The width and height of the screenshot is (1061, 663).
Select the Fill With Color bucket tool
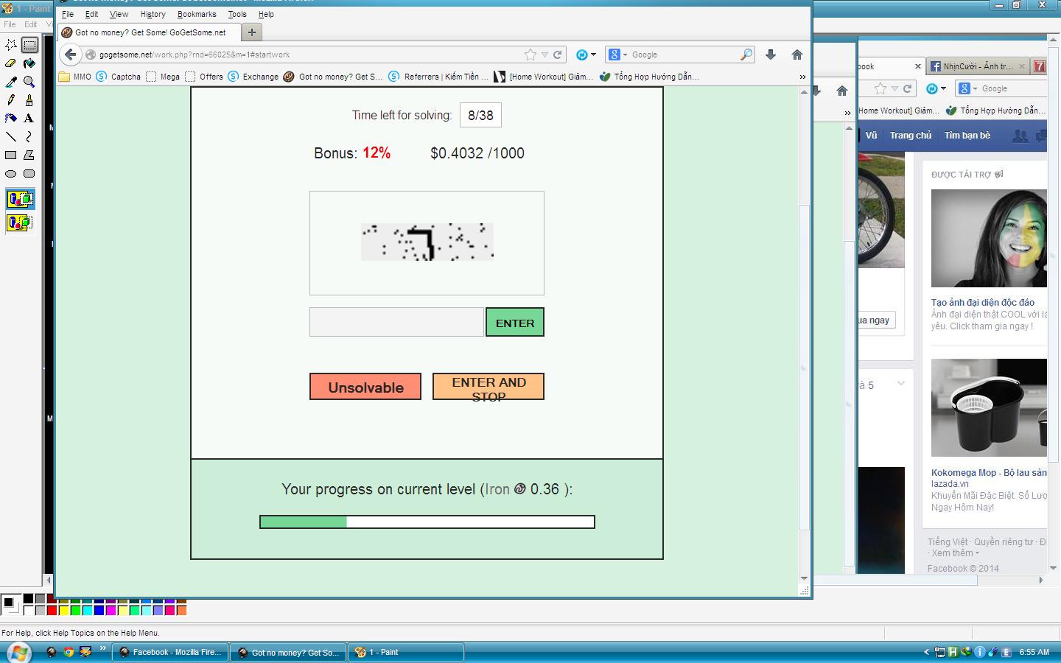[29, 63]
